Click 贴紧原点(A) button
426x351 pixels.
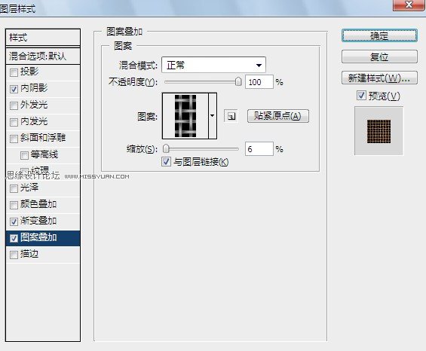coord(278,116)
